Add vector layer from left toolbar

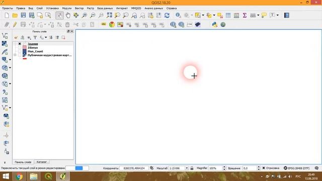[x=5, y=36]
